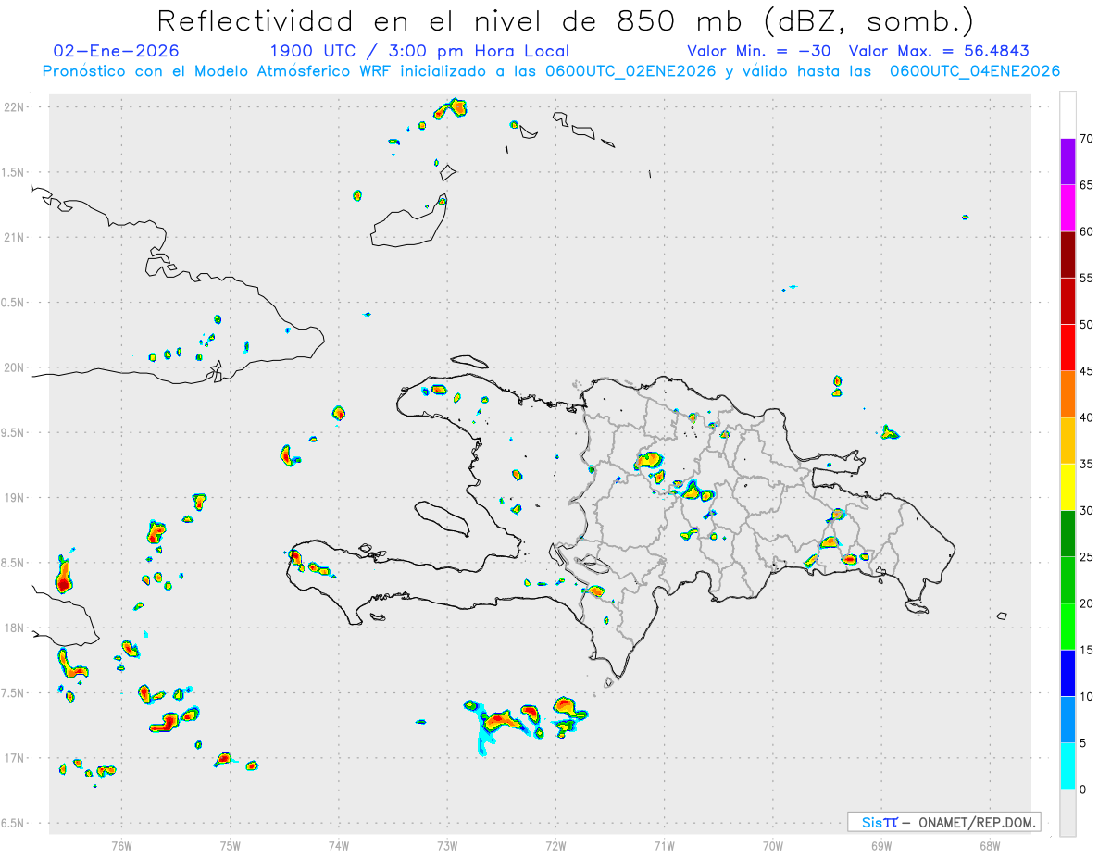Click the '68W' longitude label
The image size is (1111, 858).
coord(990,845)
